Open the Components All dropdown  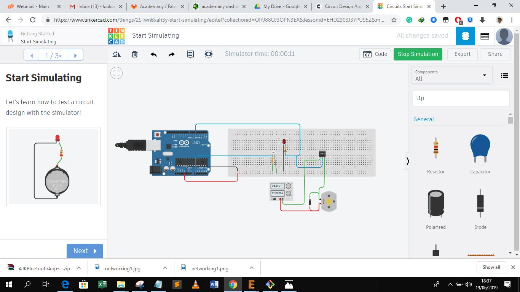pyautogui.click(x=451, y=75)
